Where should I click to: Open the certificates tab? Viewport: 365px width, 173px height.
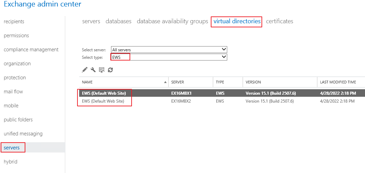point(280,21)
